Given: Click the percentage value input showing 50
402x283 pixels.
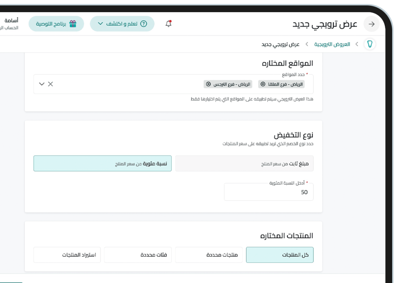Looking at the screenshot, I should pos(269,192).
